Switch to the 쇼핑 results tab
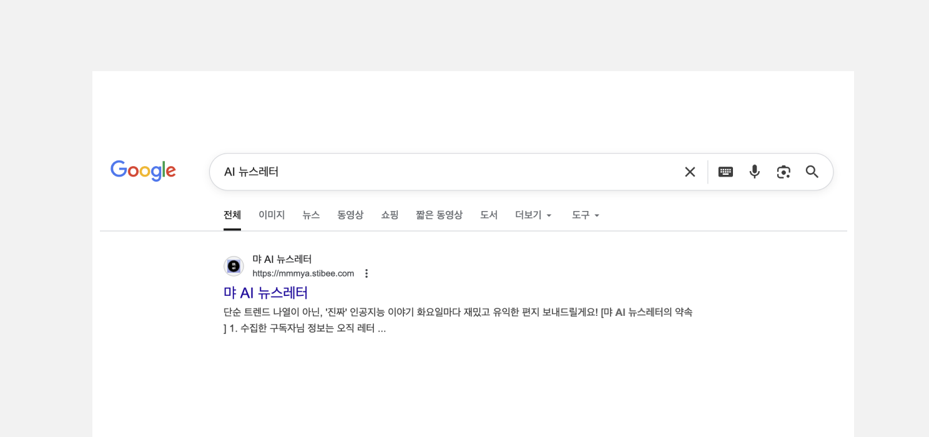This screenshot has width=929, height=437. pyautogui.click(x=390, y=215)
